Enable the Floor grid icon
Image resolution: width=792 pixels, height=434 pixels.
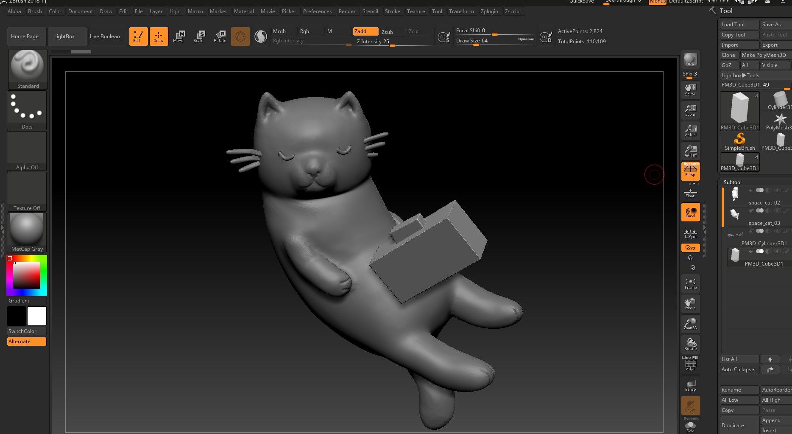(x=690, y=193)
